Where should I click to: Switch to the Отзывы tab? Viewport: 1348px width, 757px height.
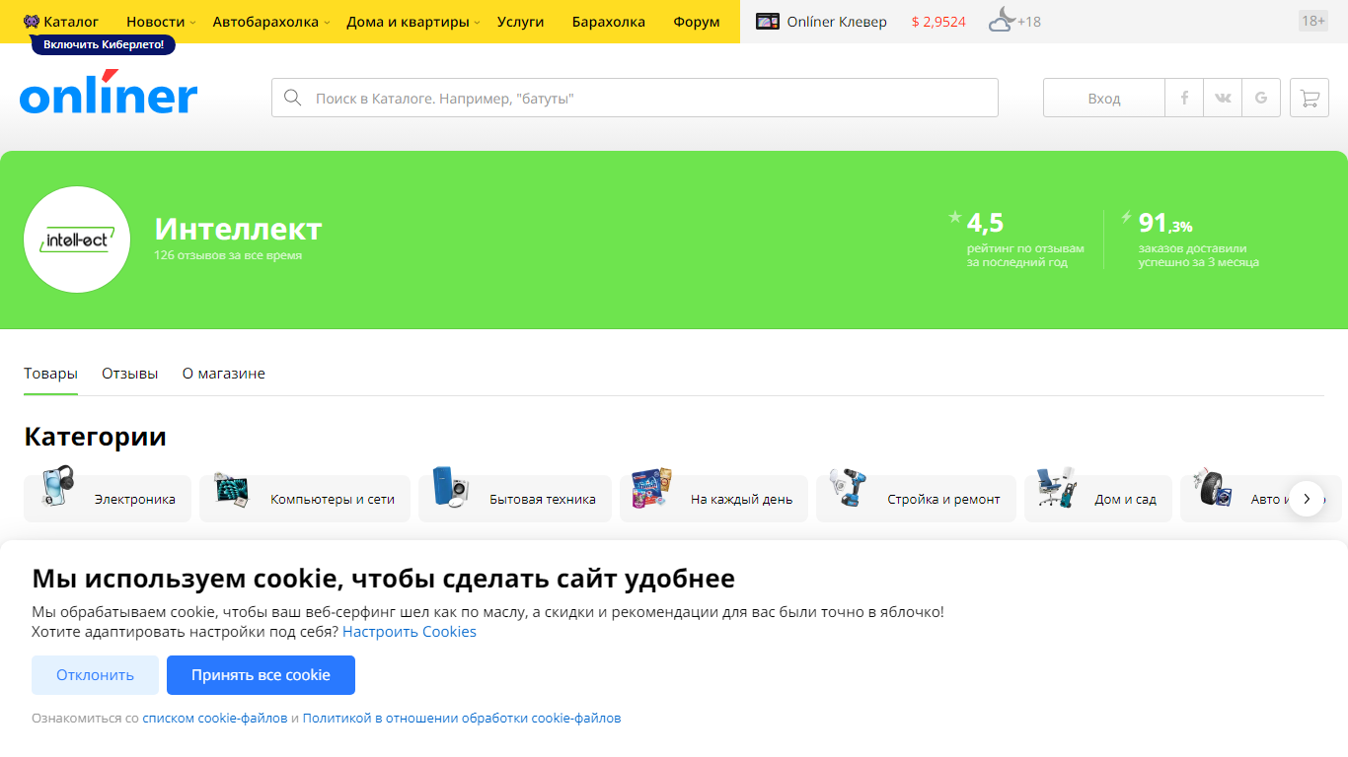click(129, 374)
